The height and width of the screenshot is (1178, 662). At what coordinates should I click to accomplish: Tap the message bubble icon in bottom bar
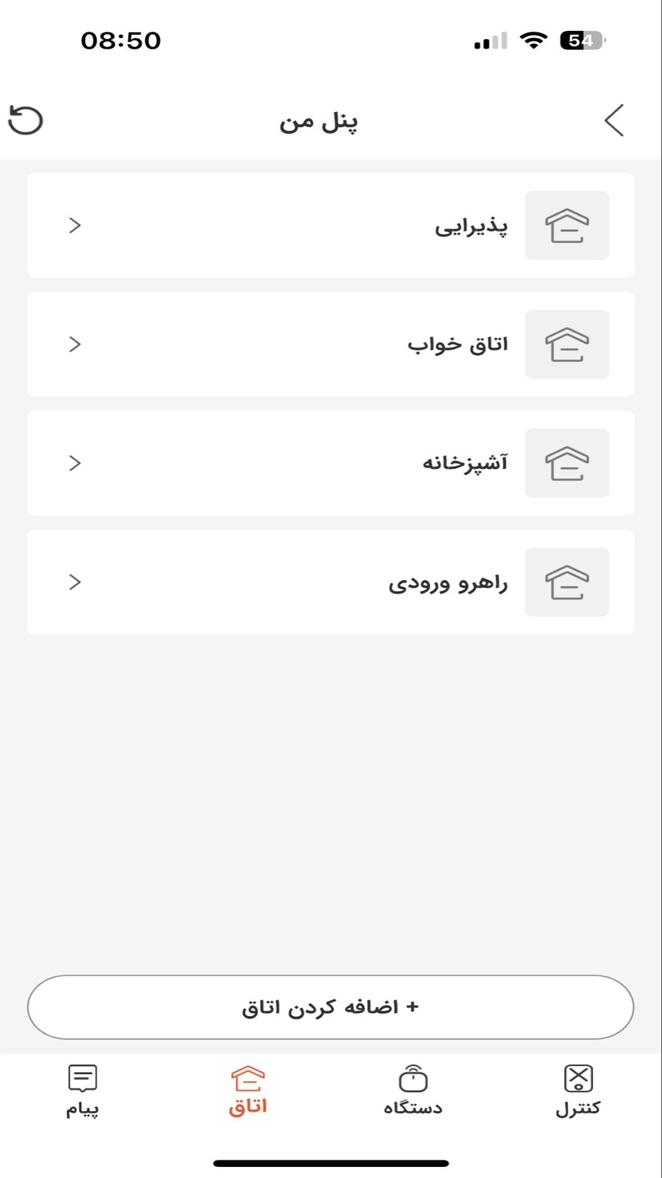point(82,1079)
